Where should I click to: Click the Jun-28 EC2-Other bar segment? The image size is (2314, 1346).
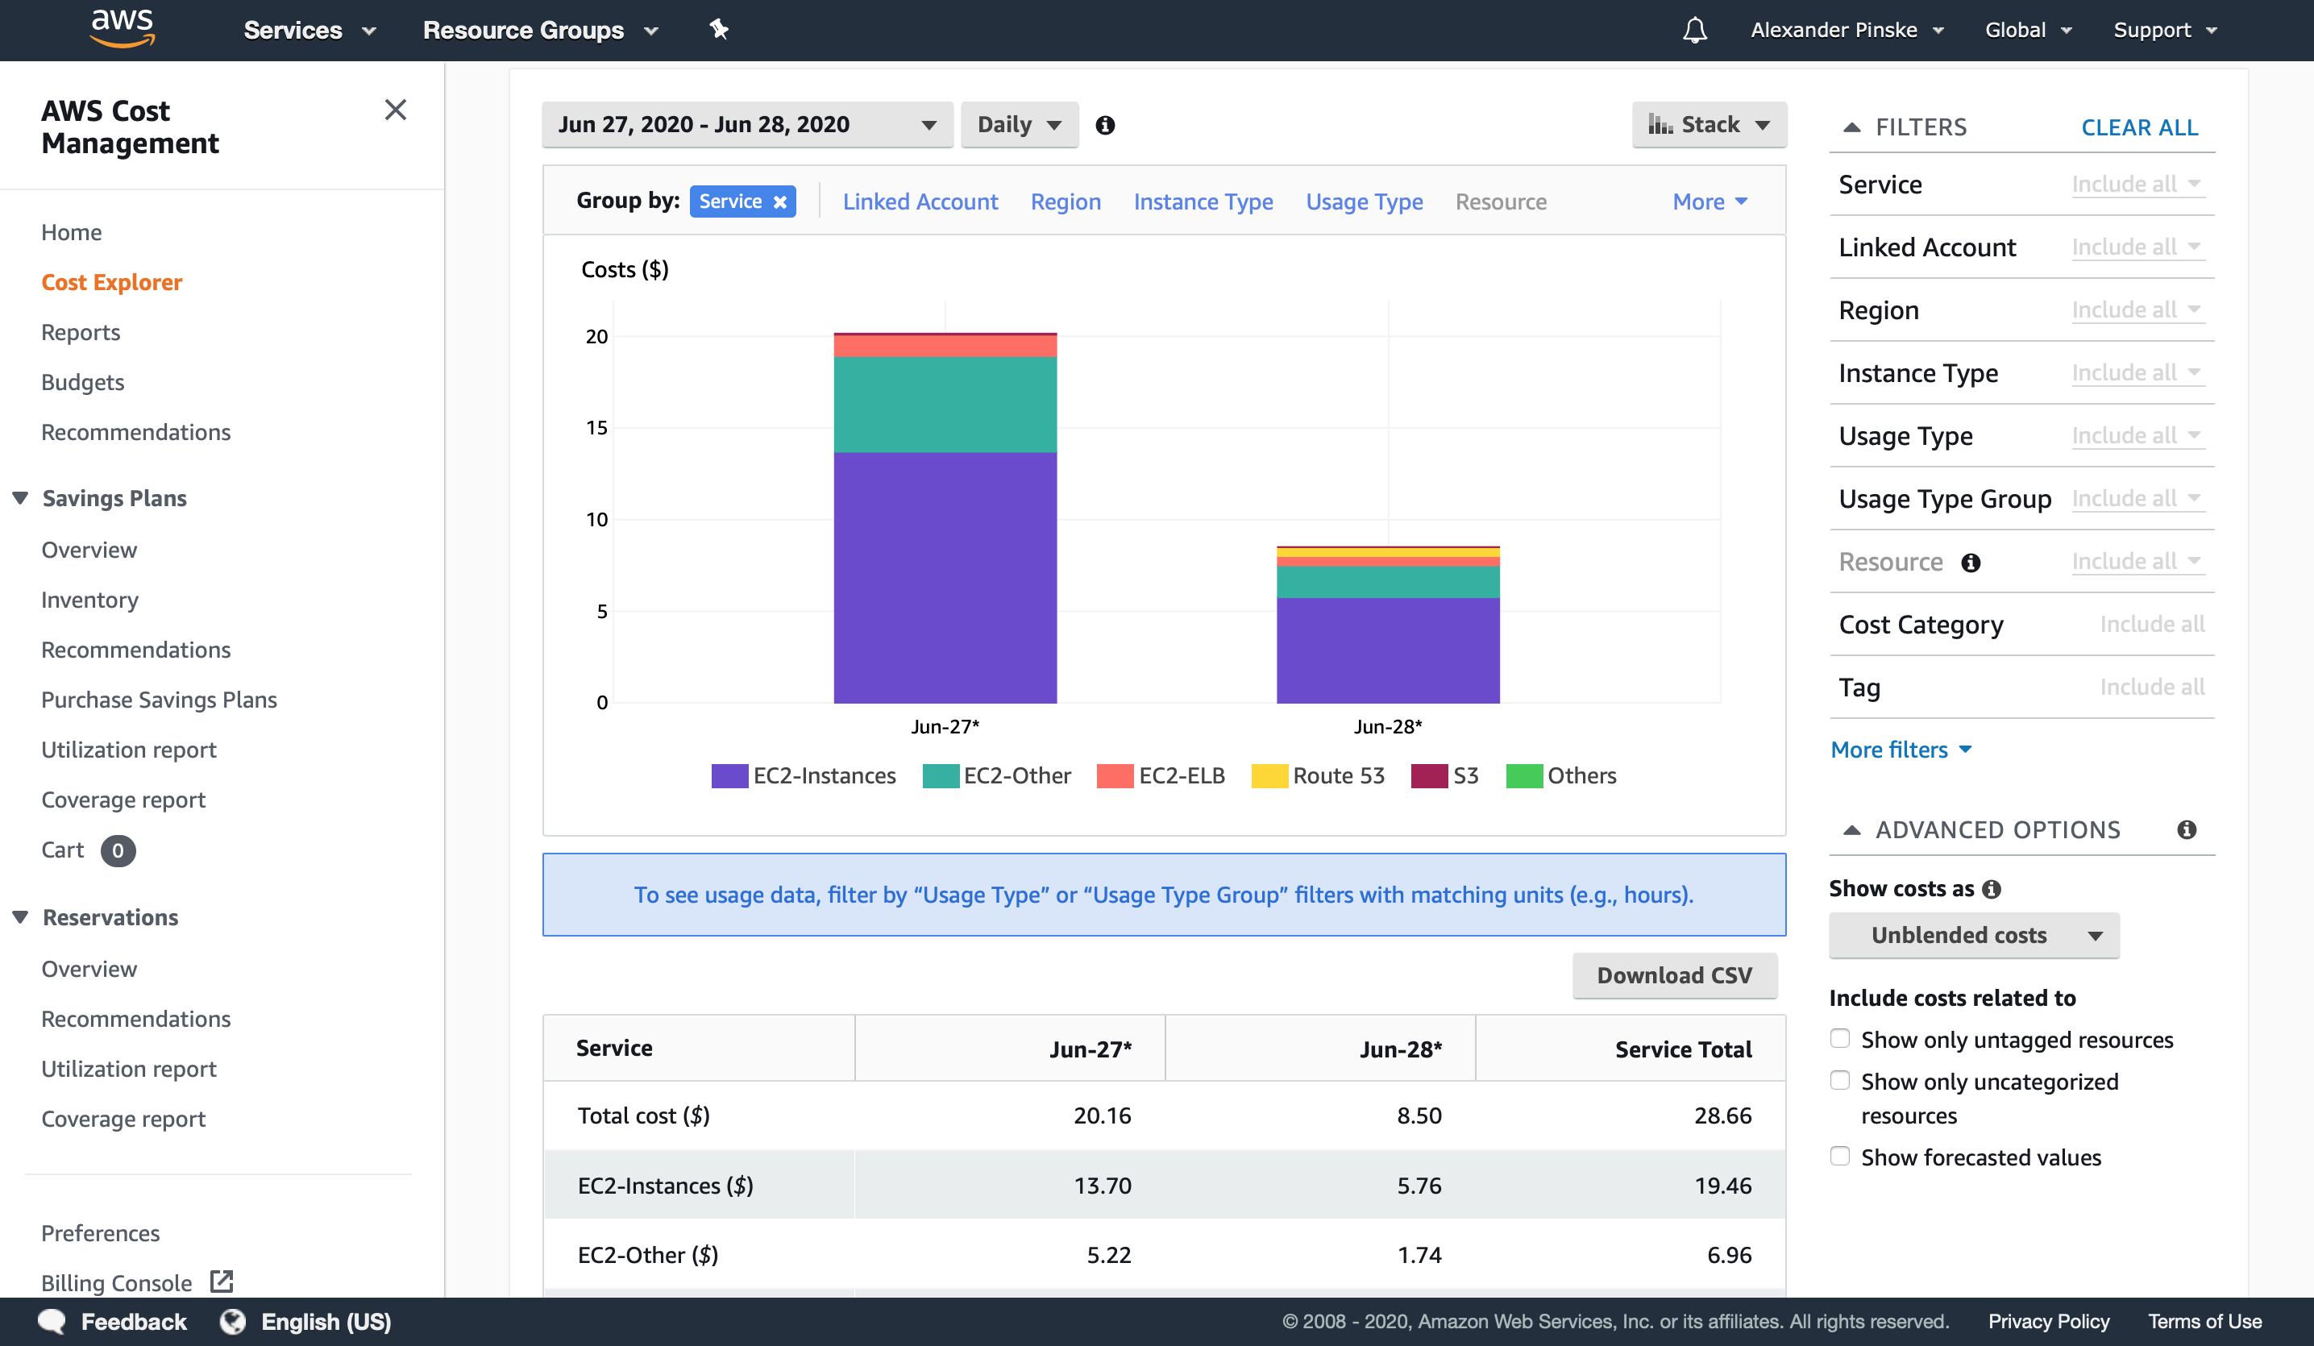point(1387,582)
